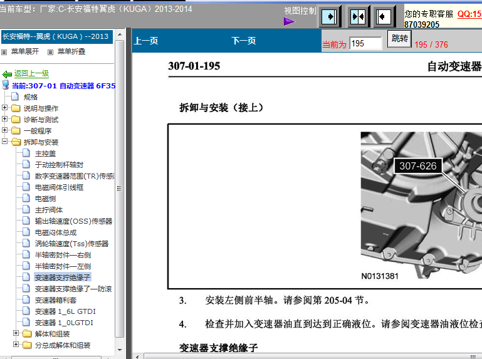Click the folder icon beside 说明与操作

coord(16,108)
